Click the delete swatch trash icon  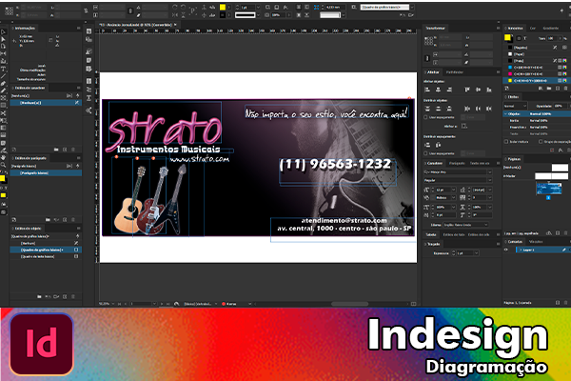tap(565, 89)
